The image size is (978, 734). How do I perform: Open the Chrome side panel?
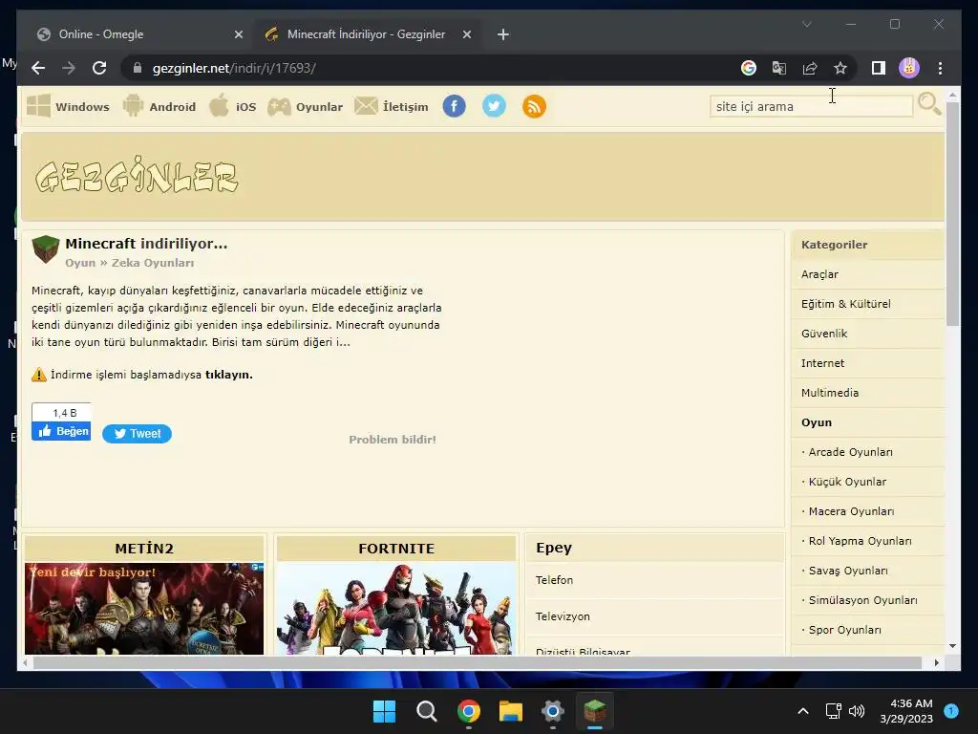coord(879,68)
